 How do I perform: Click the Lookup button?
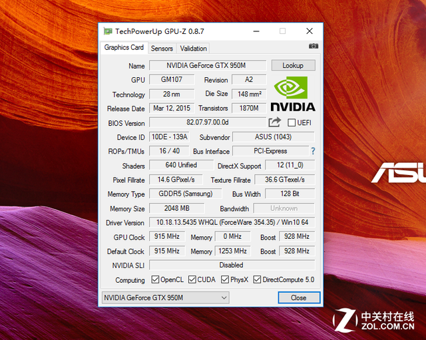pos(293,65)
